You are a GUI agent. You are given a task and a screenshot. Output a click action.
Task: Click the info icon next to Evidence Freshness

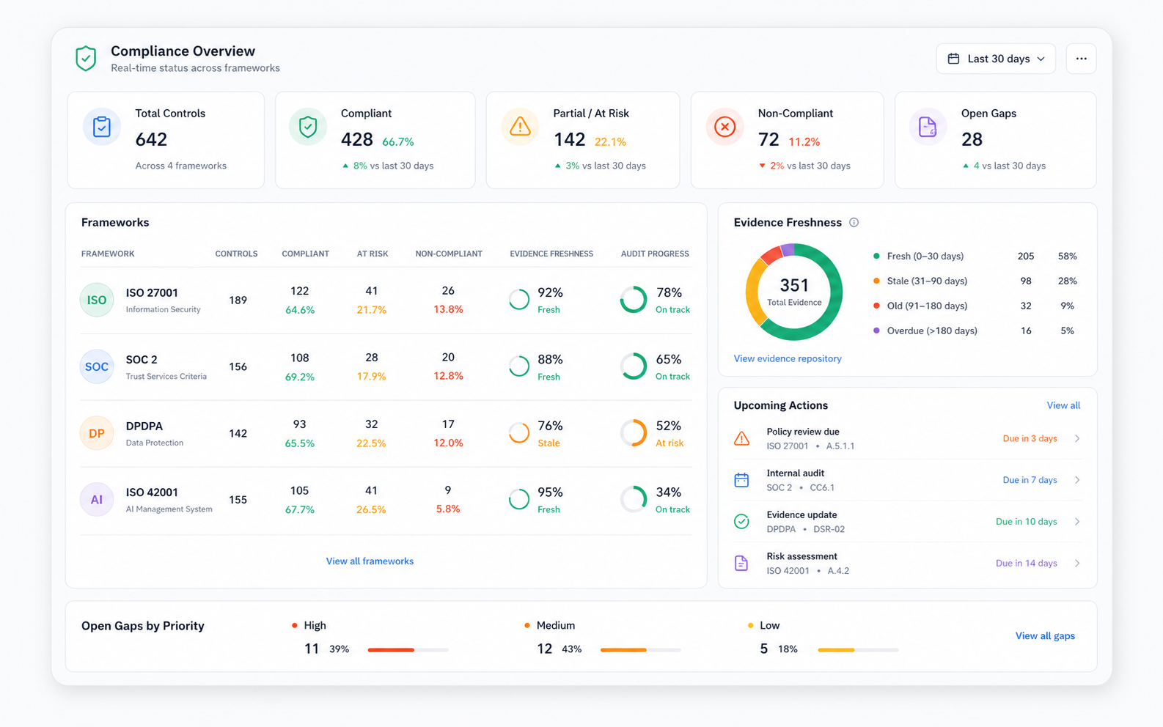point(854,222)
